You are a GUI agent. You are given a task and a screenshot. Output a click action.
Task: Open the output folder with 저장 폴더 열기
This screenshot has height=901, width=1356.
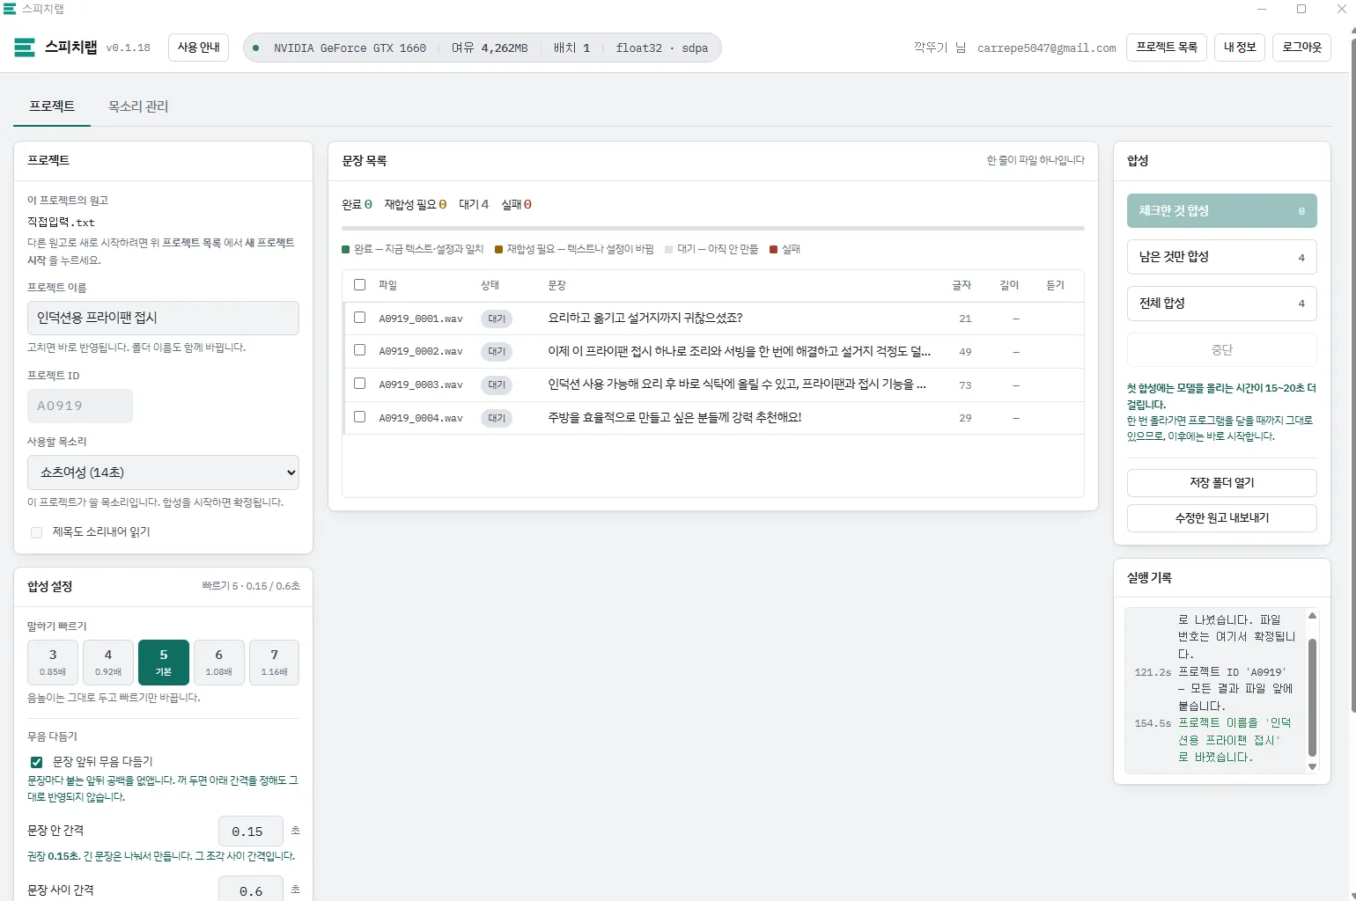tap(1222, 483)
